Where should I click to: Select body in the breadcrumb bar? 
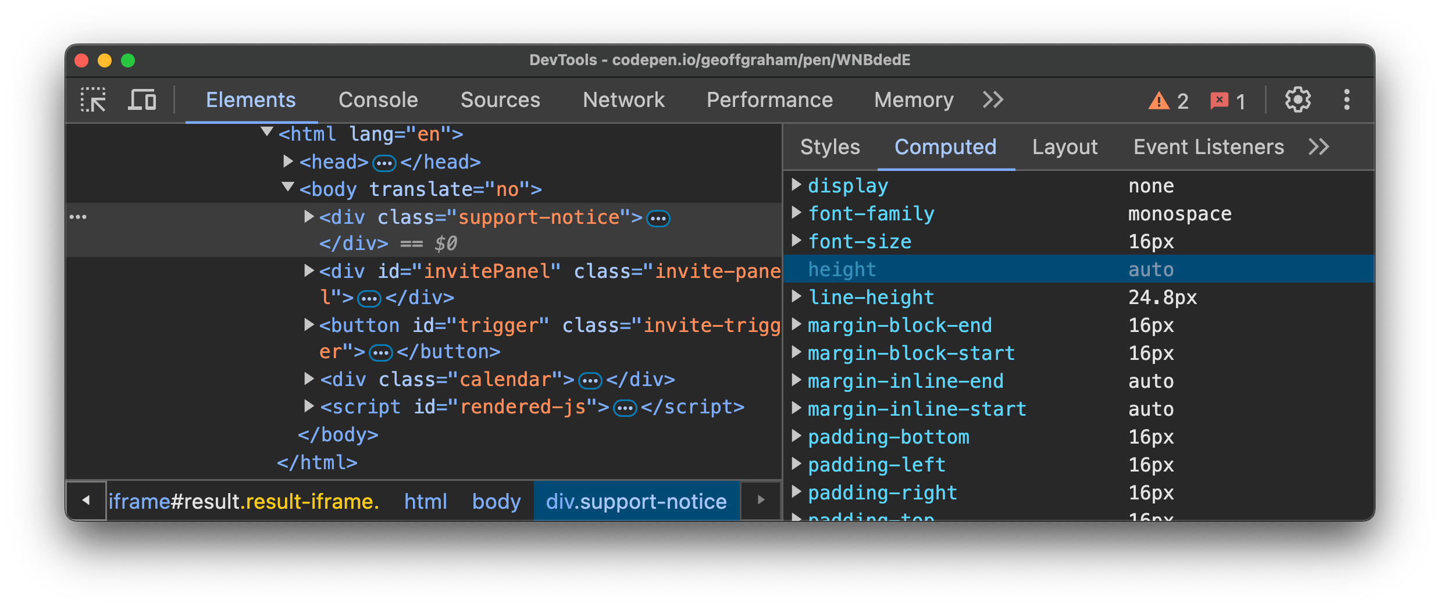click(496, 501)
